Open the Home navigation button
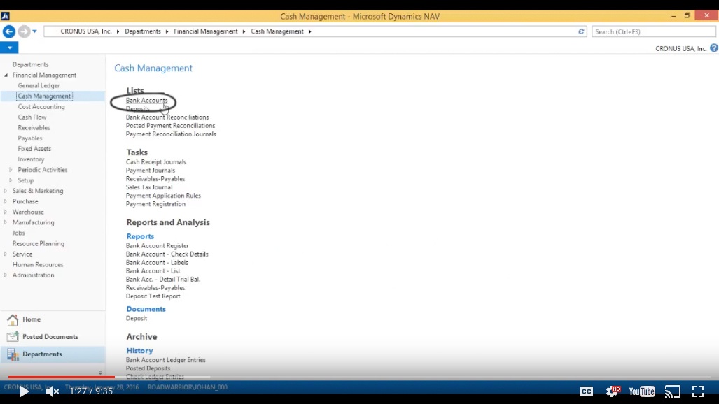 pos(53,319)
